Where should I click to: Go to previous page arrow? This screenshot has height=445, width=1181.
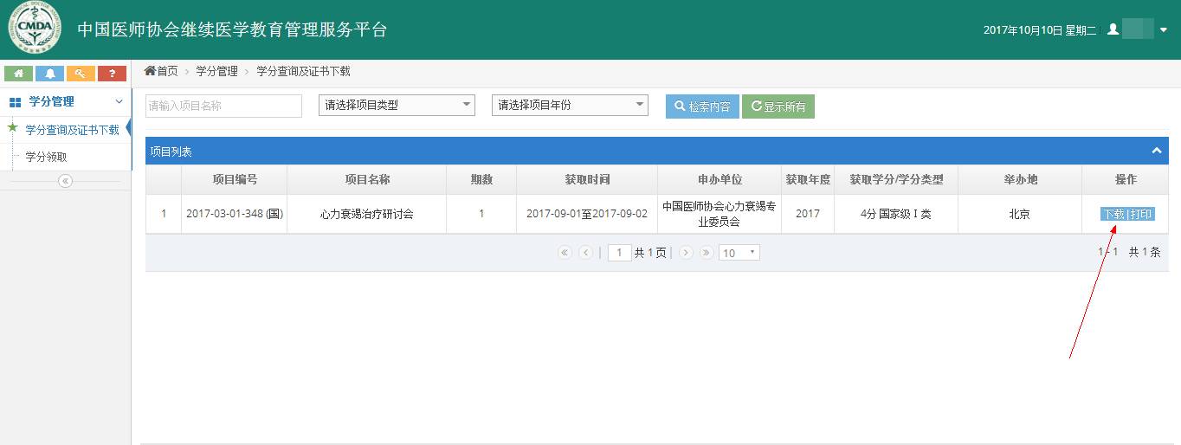586,253
